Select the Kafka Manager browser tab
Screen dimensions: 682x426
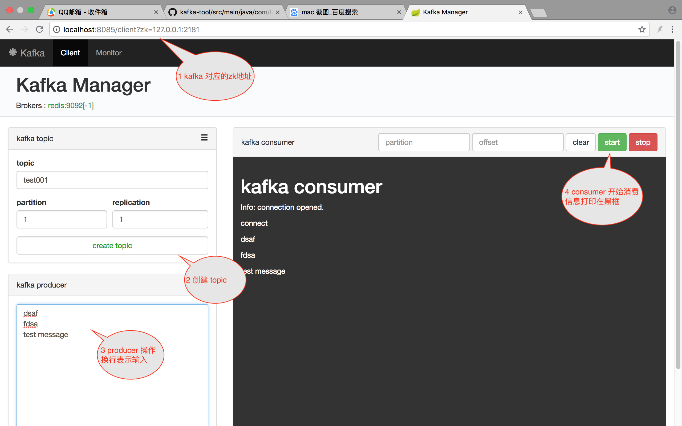[468, 12]
